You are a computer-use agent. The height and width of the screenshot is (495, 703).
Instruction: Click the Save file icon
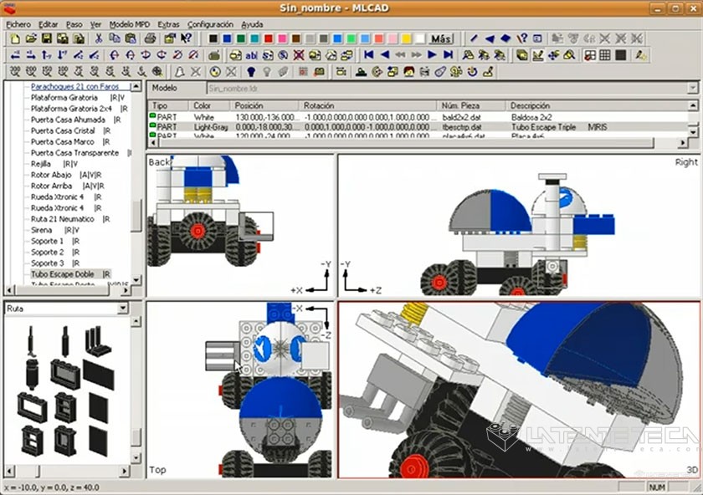tap(46, 38)
